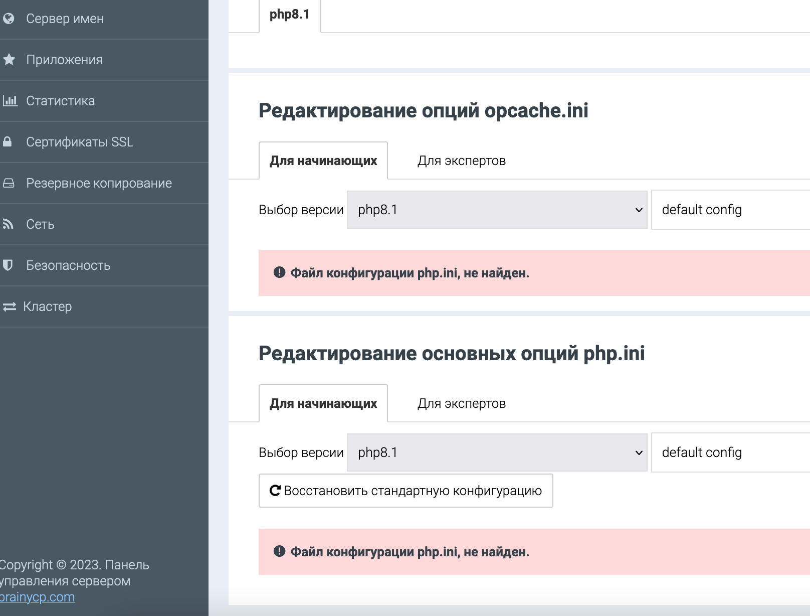Click the lock icon for Сертификаты SSL
This screenshot has width=810, height=616.
tap(9, 141)
